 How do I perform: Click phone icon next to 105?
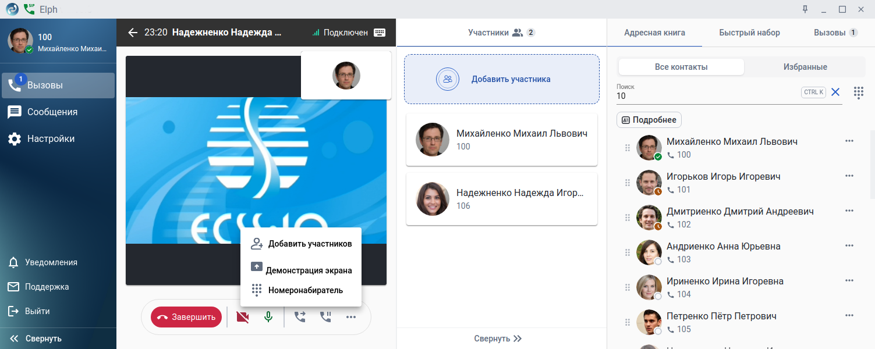click(671, 329)
